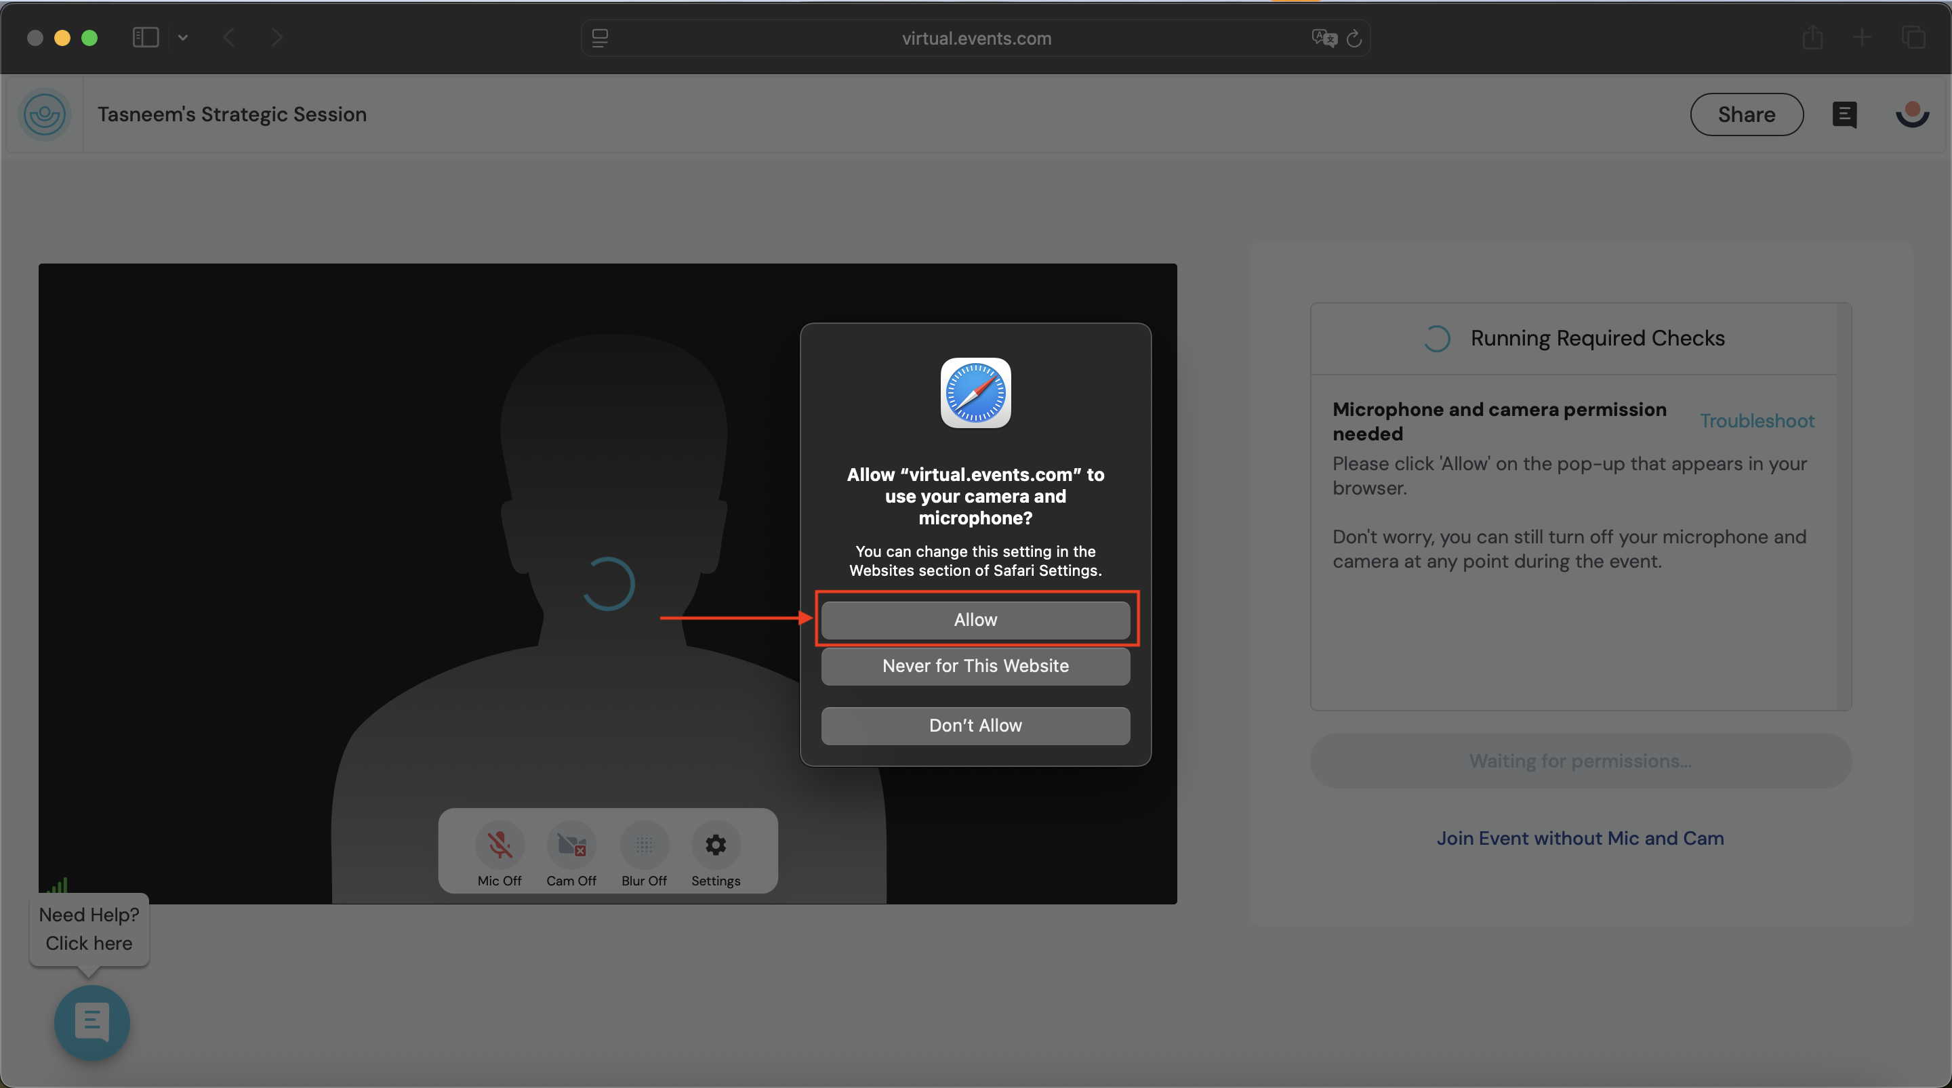Image resolution: width=1952 pixels, height=1088 pixels.
Task: Toggle the Blur Off background control
Action: click(644, 845)
